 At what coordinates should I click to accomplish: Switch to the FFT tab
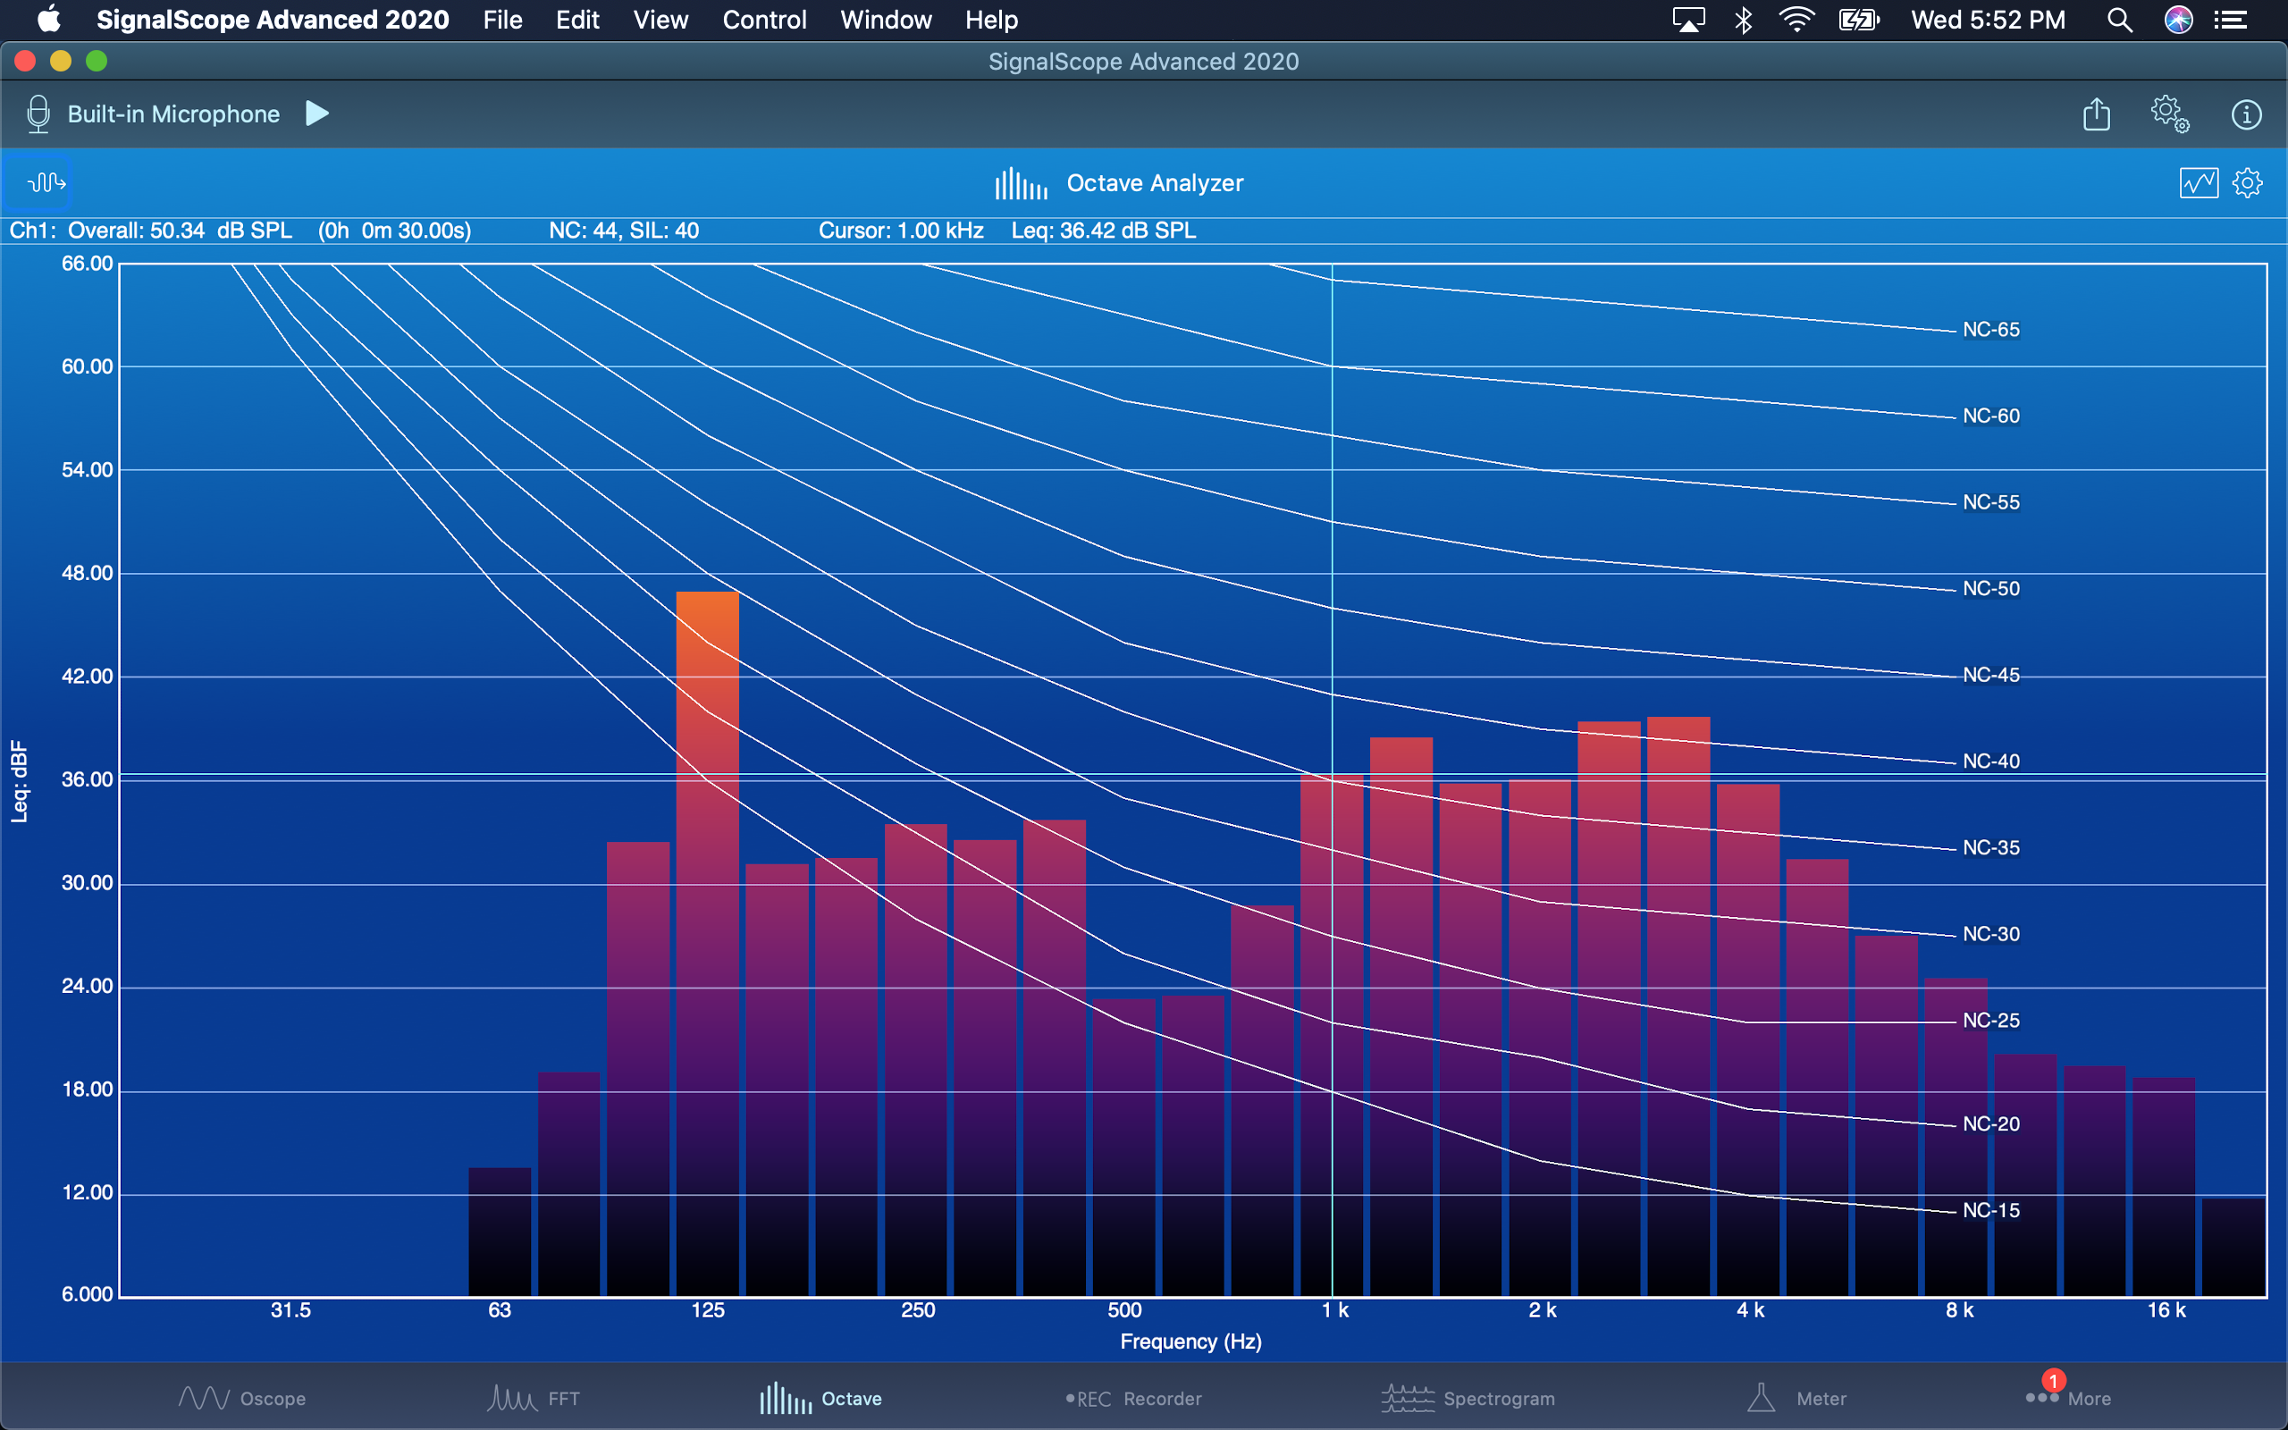pos(534,1398)
